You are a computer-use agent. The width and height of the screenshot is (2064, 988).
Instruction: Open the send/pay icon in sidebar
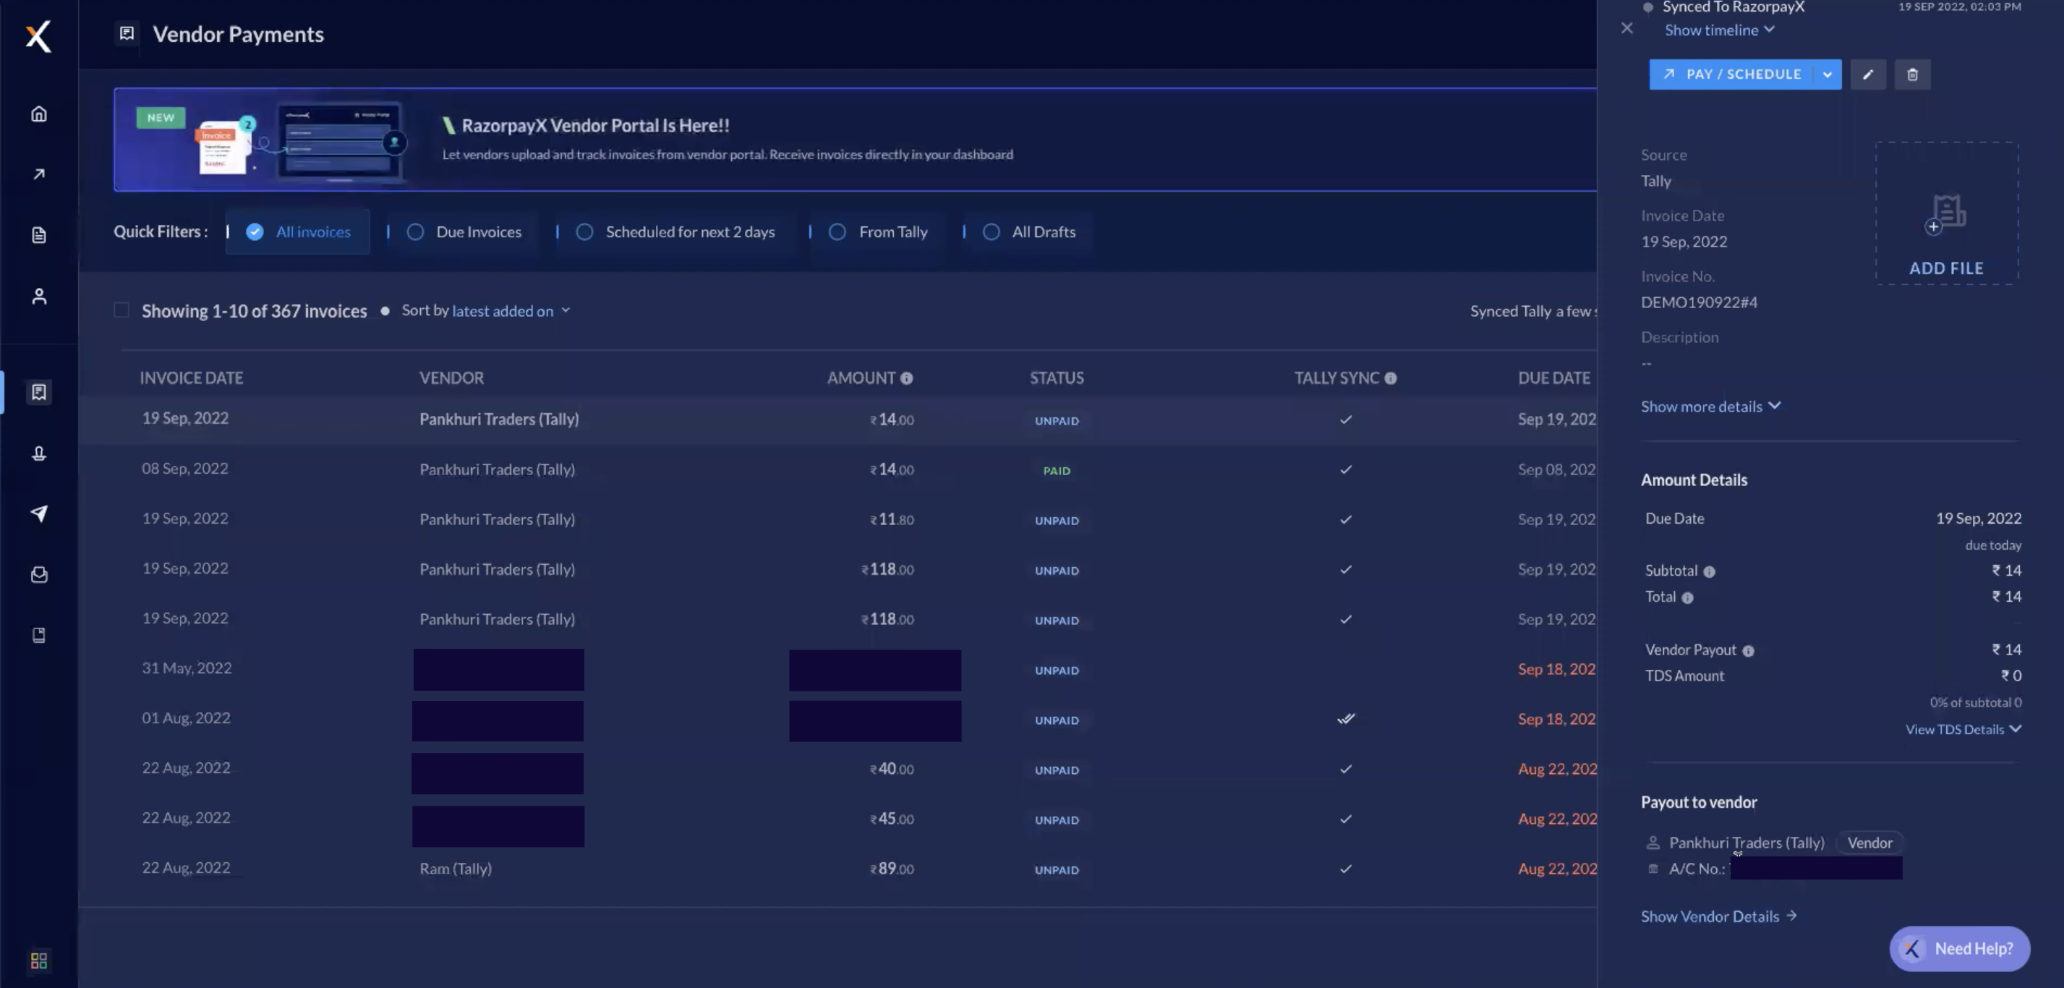38,514
